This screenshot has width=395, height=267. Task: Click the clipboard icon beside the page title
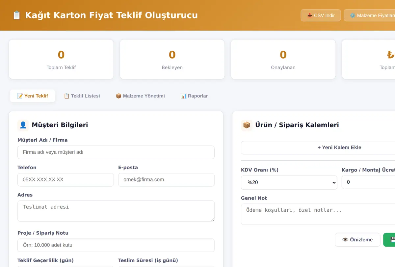click(x=16, y=15)
